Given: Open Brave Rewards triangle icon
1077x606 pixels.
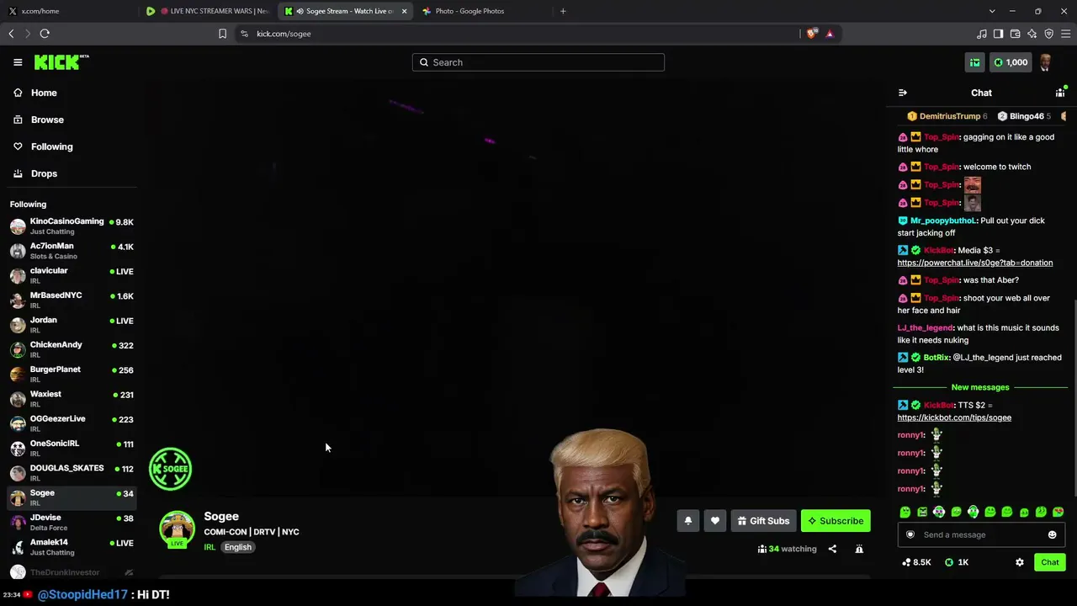Looking at the screenshot, I should coord(830,34).
